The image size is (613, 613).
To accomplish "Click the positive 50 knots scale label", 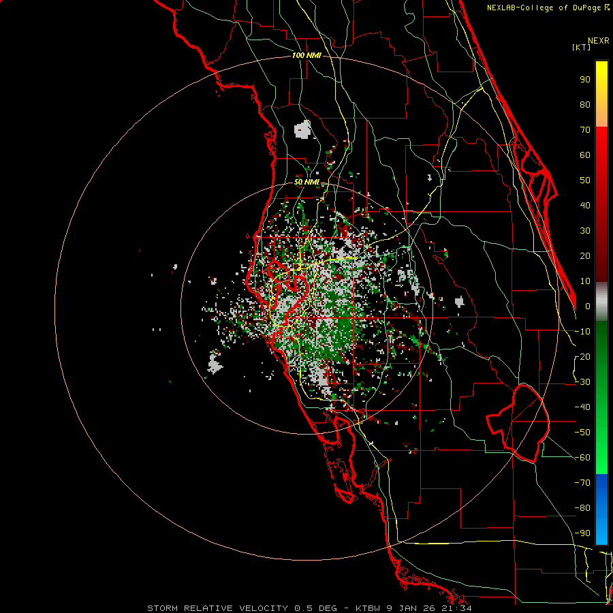I will tap(585, 180).
